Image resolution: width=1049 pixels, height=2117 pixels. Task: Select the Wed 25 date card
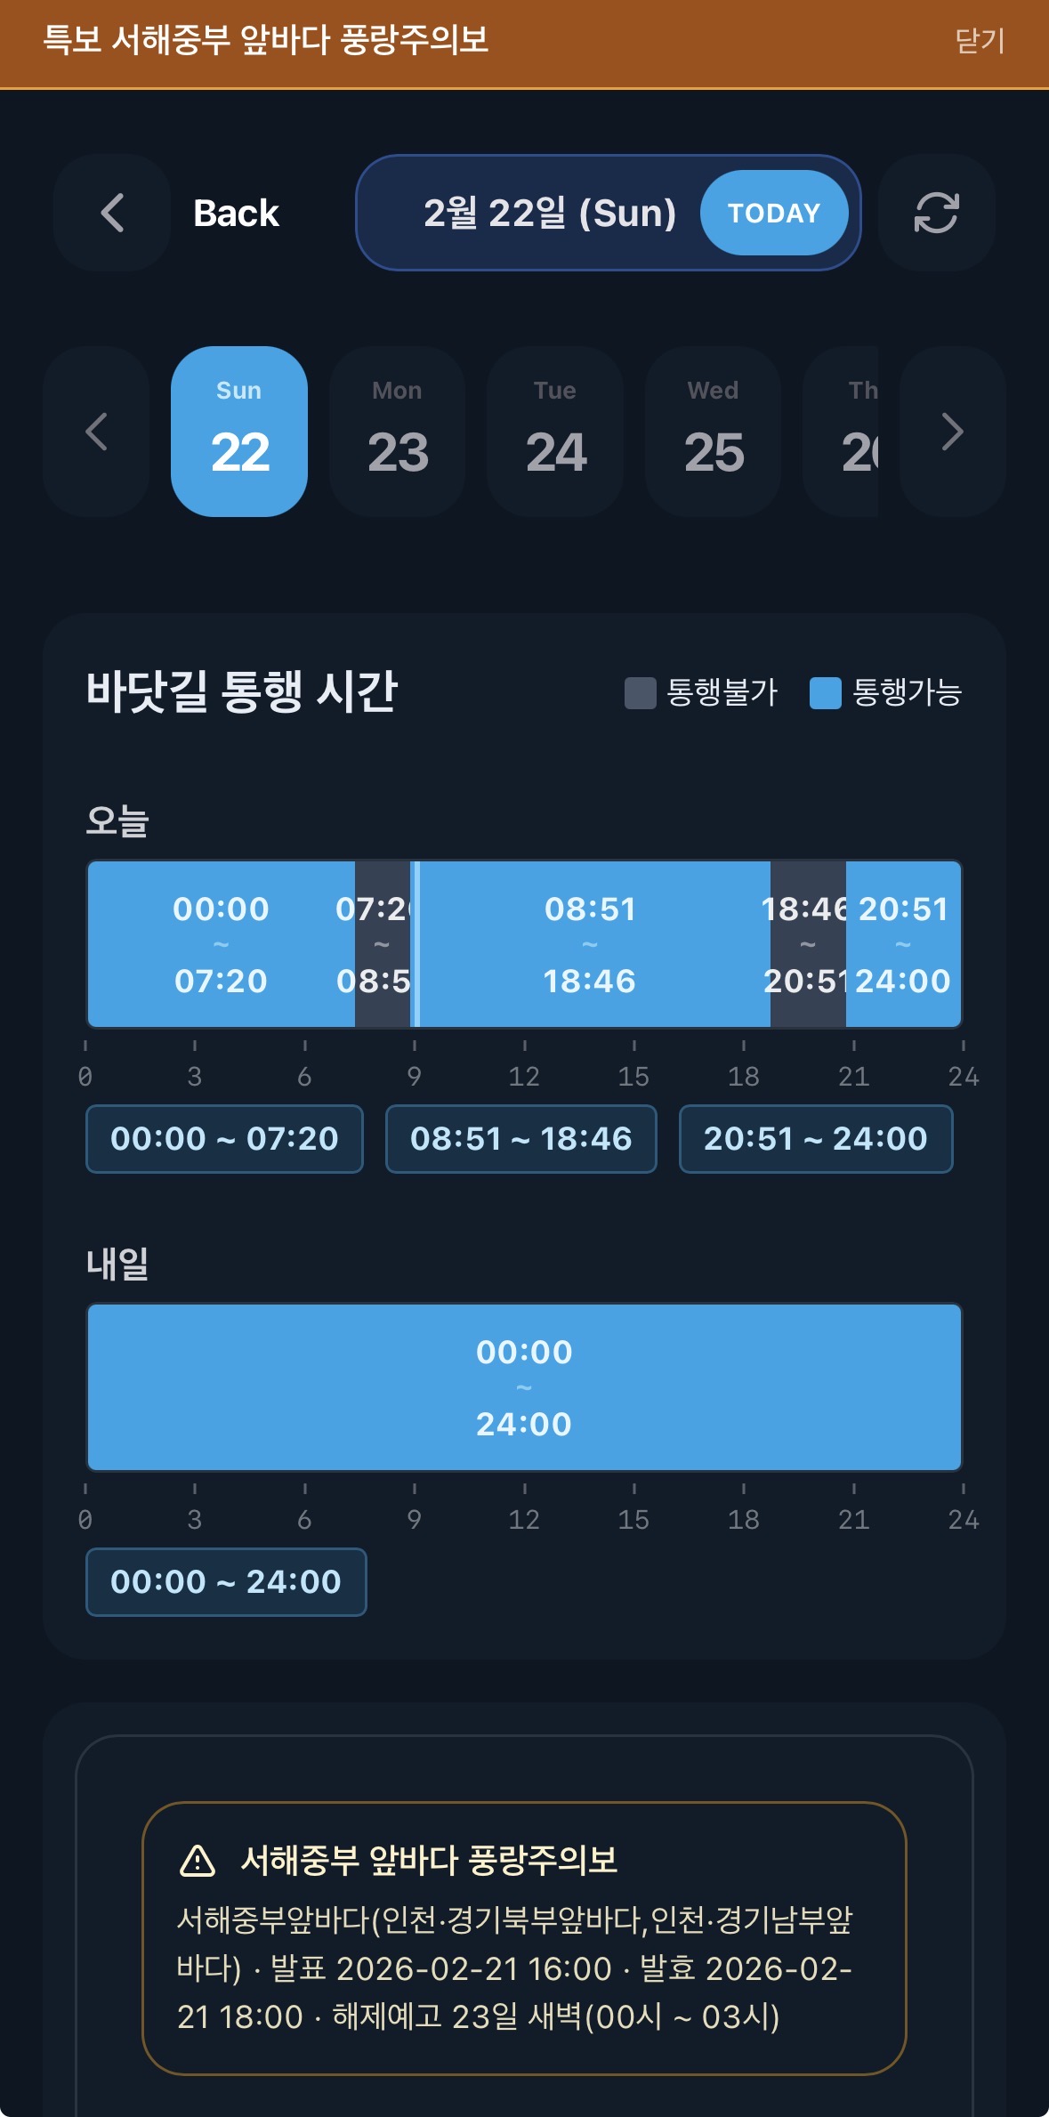tap(713, 431)
